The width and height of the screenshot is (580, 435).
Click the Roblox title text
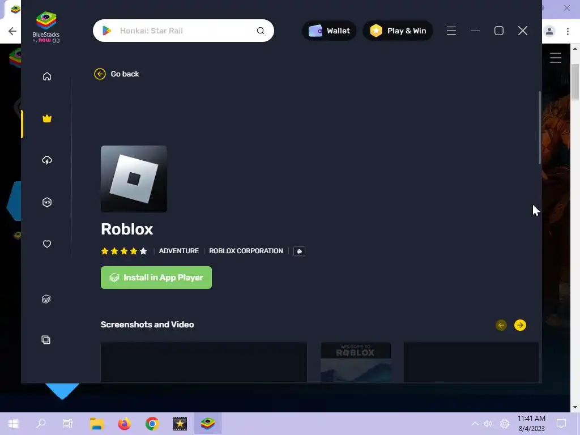127,229
